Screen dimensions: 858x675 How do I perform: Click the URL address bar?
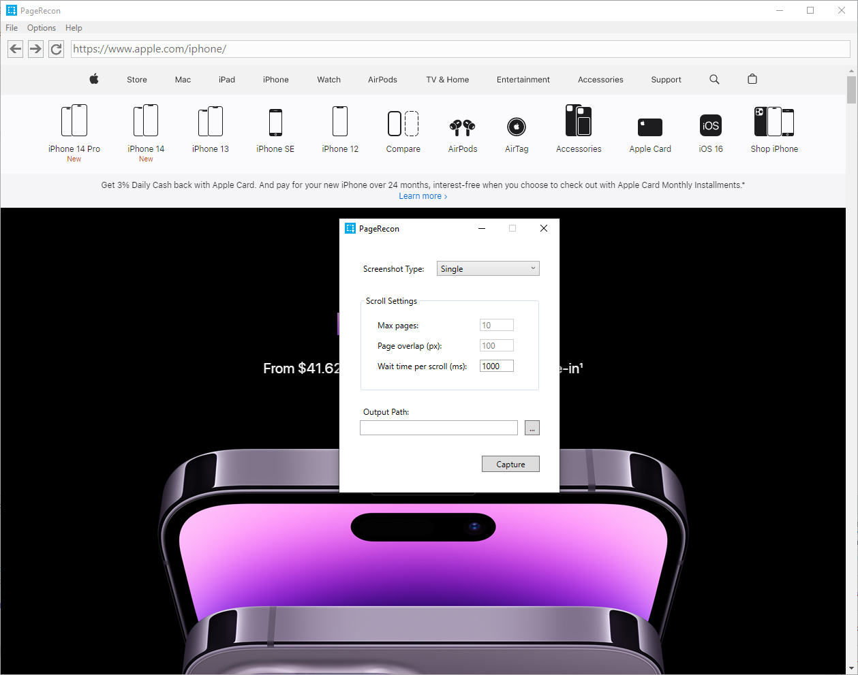[x=461, y=49]
